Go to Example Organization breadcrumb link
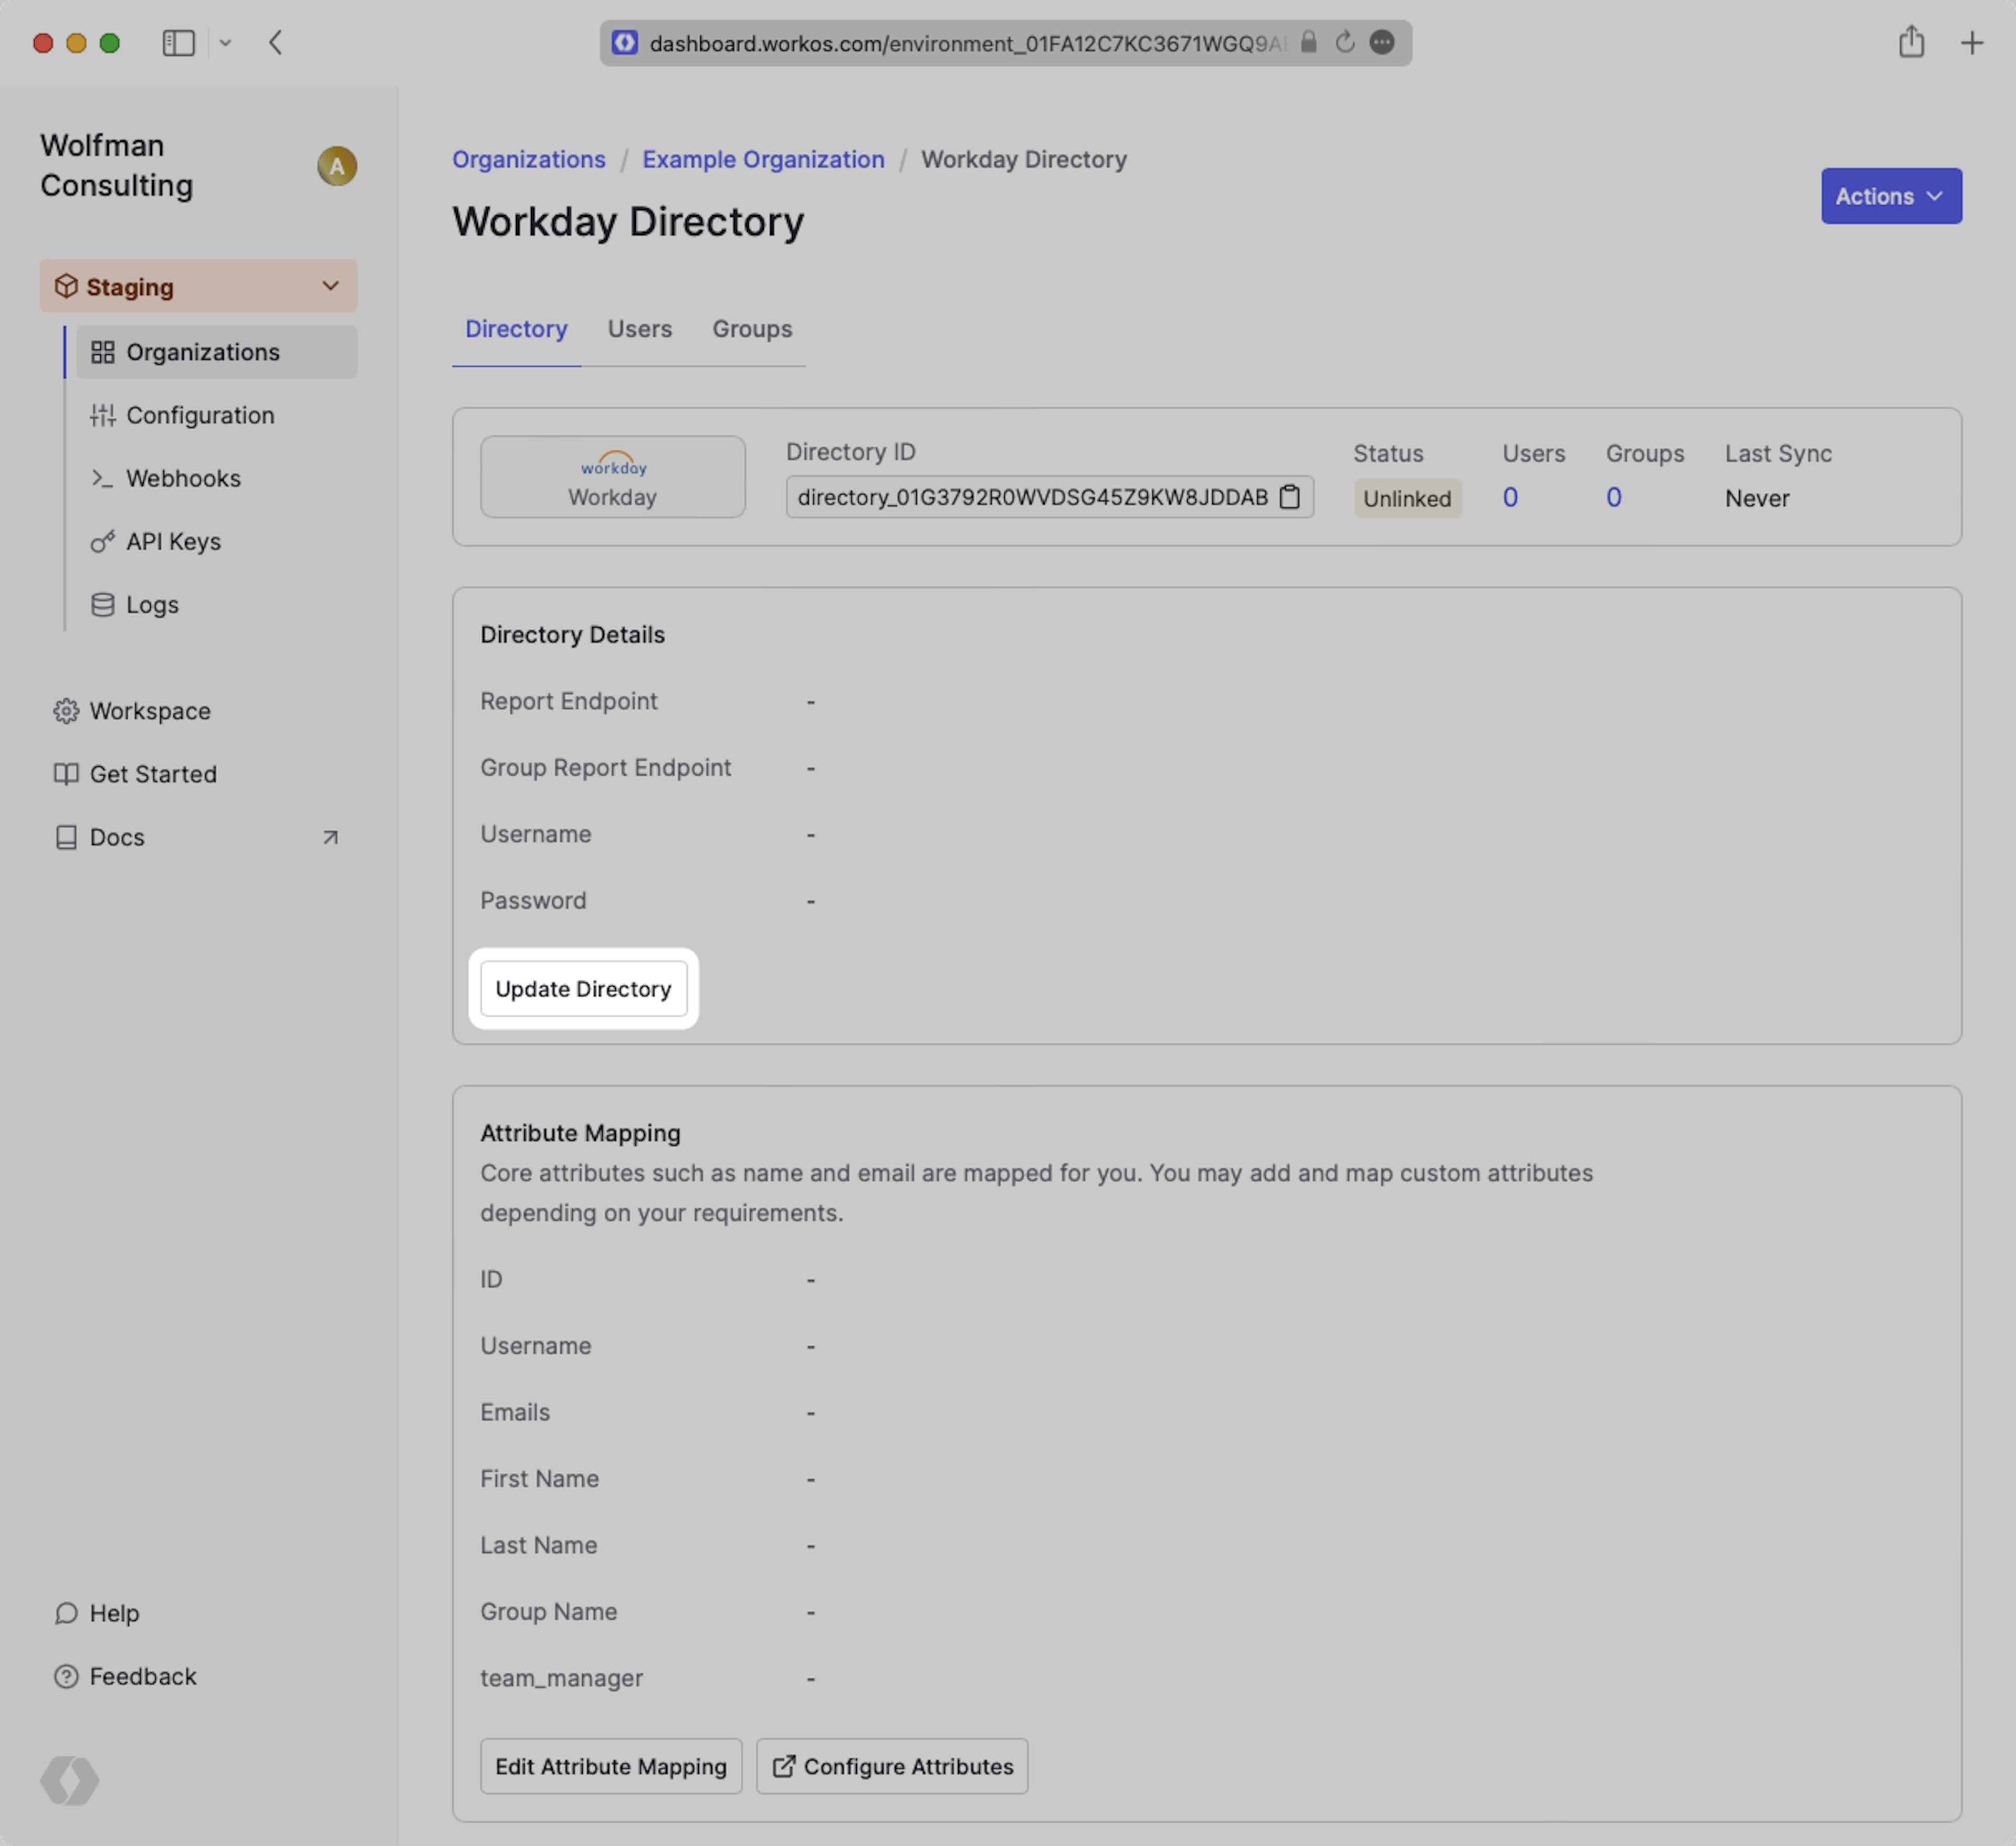Screen dimensions: 2016x1846 pos(763,160)
